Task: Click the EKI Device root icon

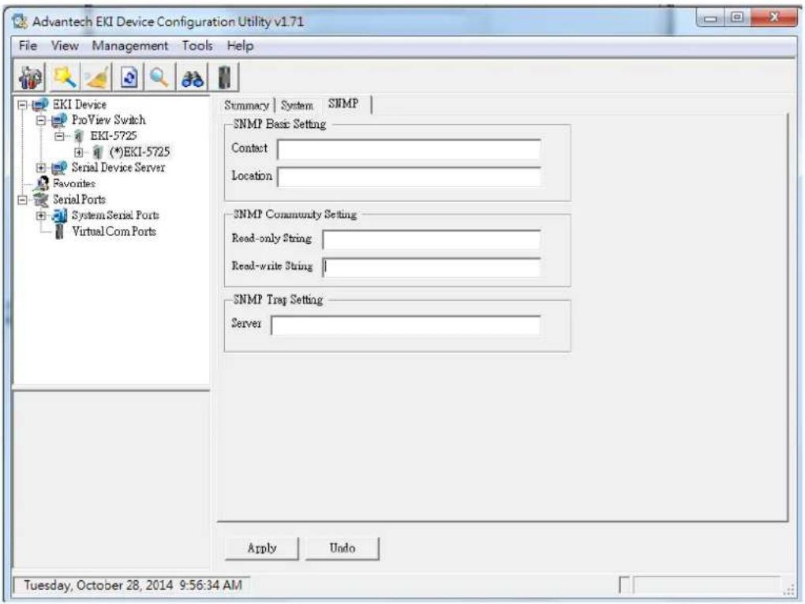Action: 40,105
